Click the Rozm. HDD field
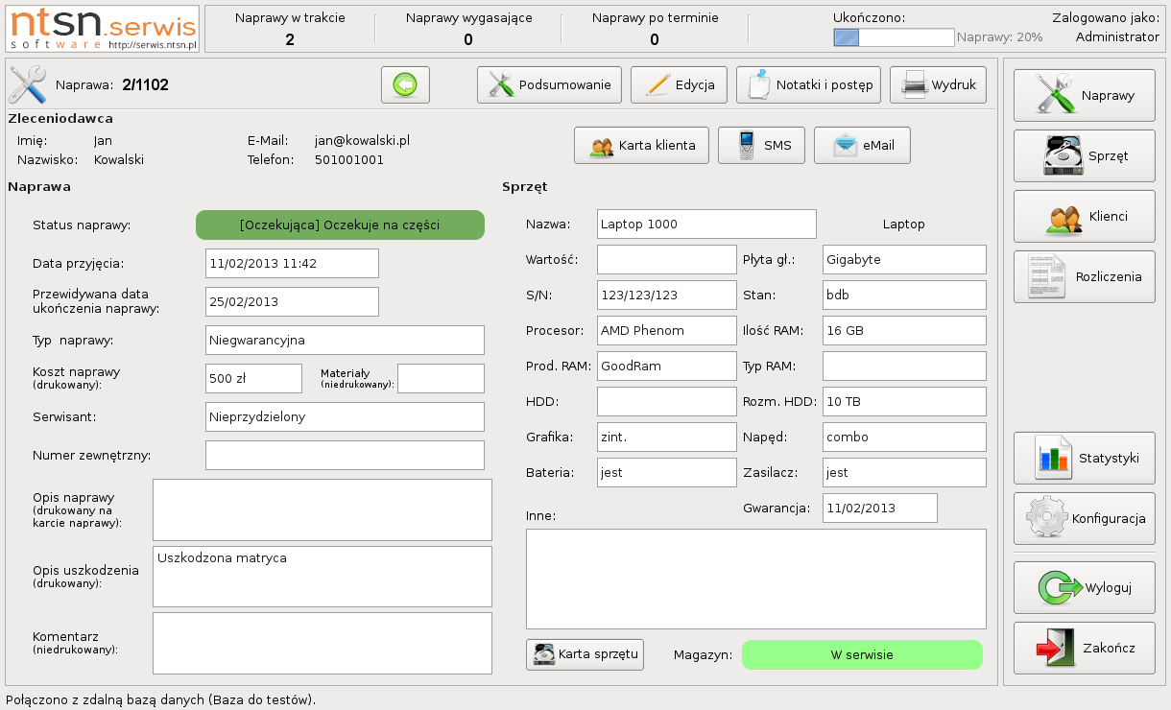This screenshot has width=1171, height=710. 904,401
